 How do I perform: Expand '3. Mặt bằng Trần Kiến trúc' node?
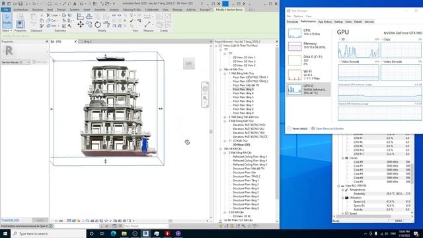click(225, 117)
